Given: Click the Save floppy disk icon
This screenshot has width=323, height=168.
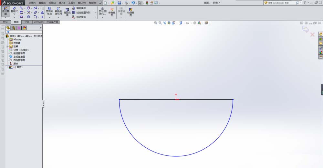Looking at the screenshot, I should (119, 3).
